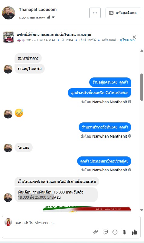Send a thumbs-up like
The height and width of the screenshot is (243, 144).
tap(134, 232)
